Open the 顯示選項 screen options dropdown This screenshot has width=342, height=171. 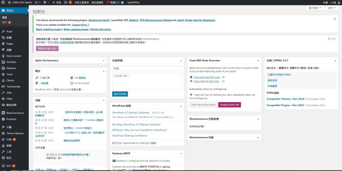(315, 8)
